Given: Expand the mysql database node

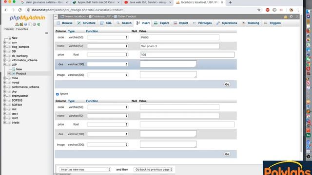Looking at the screenshot, I should click(5, 82).
